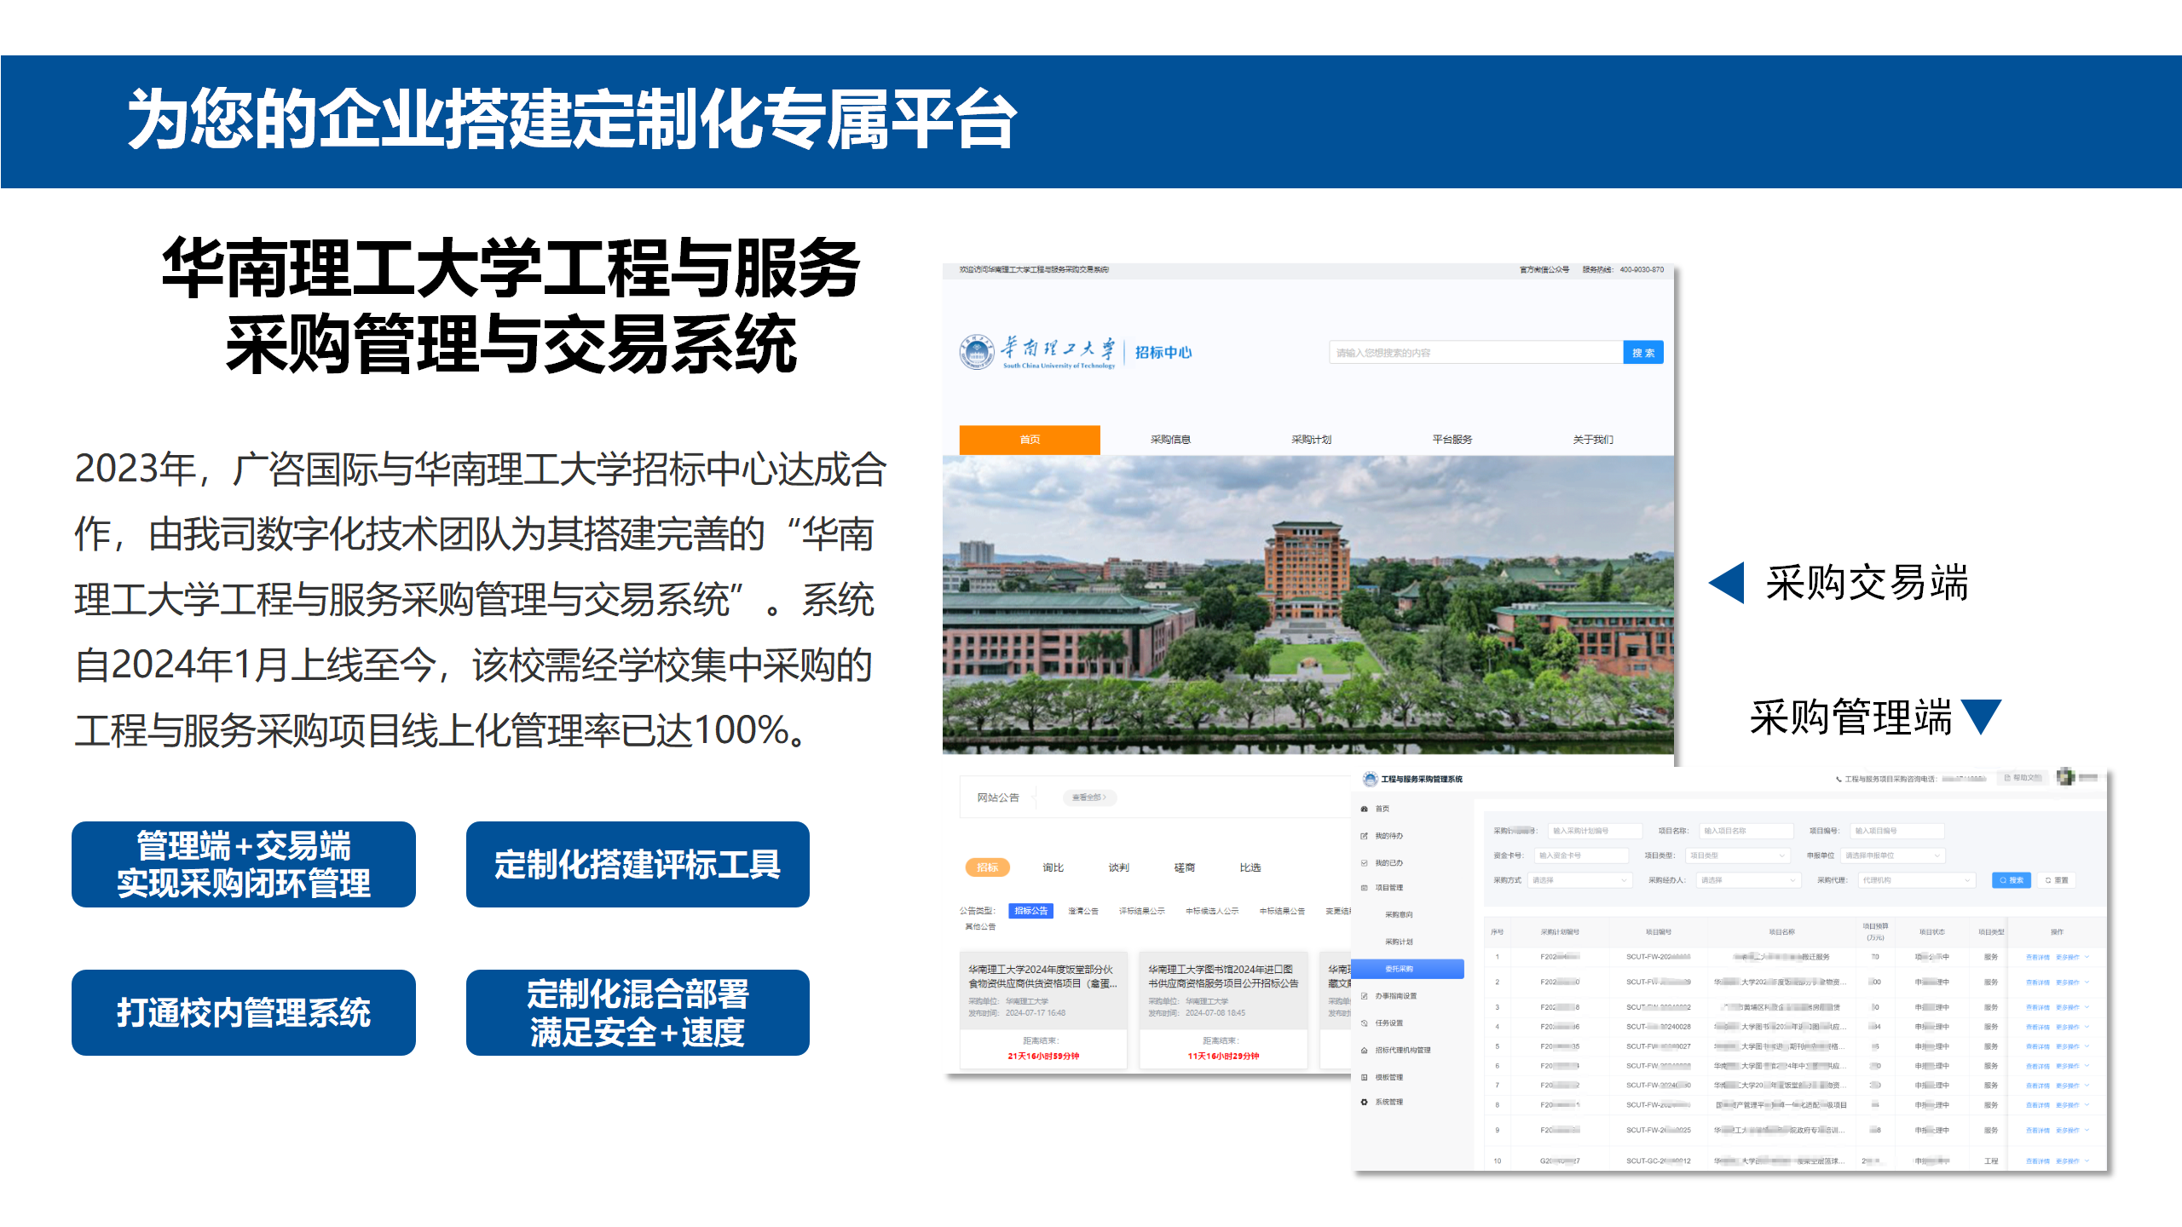Expand the 项目类型 dropdown

1738,855
